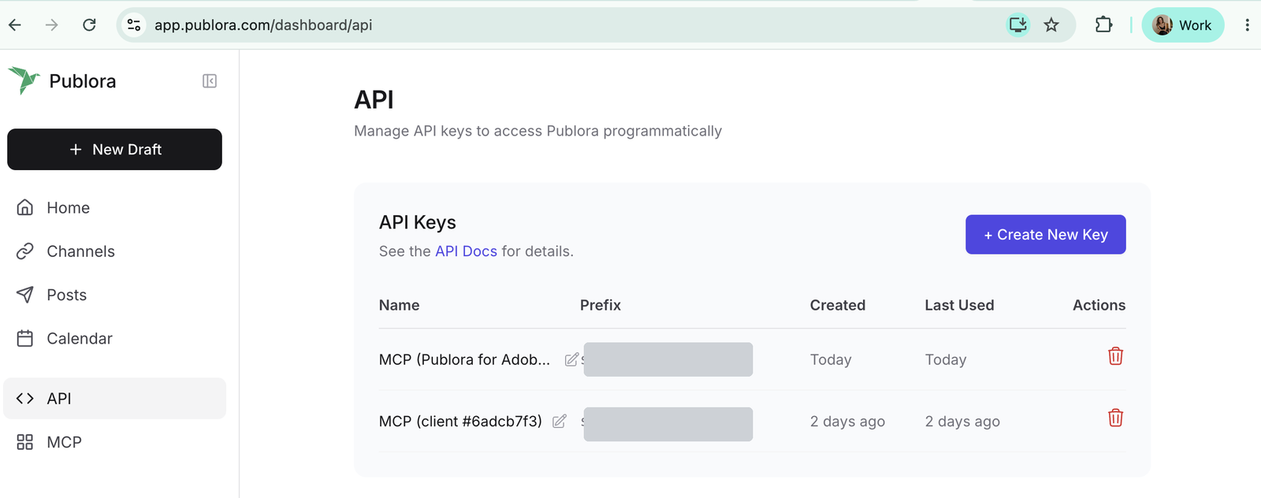Click the Last Used column header

[x=959, y=305]
